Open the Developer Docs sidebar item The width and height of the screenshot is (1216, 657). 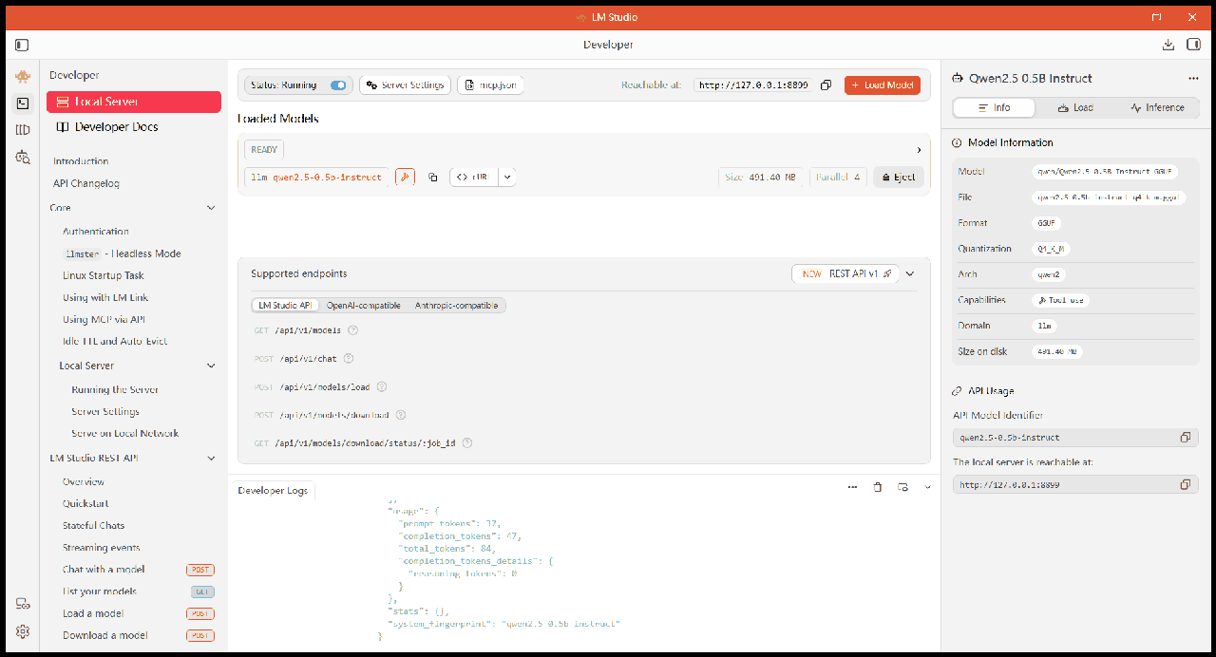(133, 127)
